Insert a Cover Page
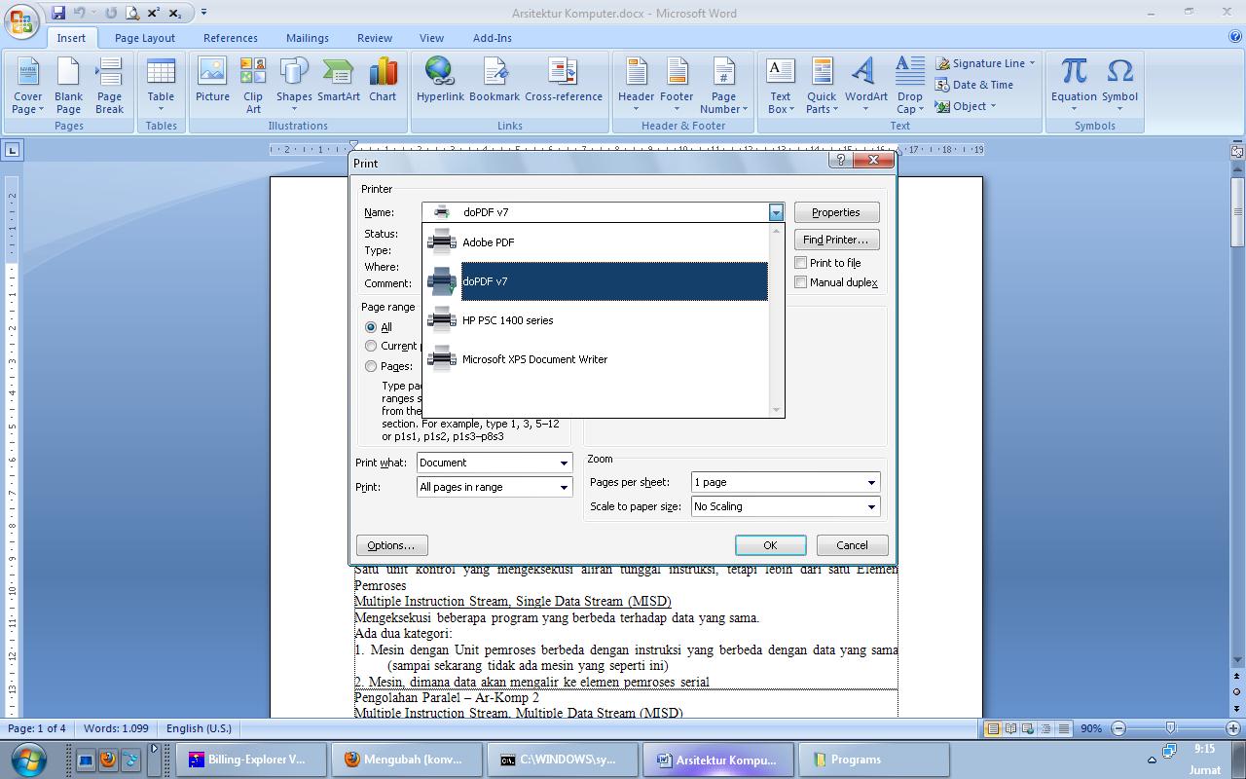 [x=28, y=86]
